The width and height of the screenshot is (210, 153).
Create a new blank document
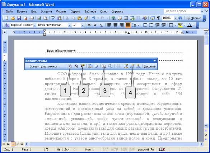pos(6,18)
